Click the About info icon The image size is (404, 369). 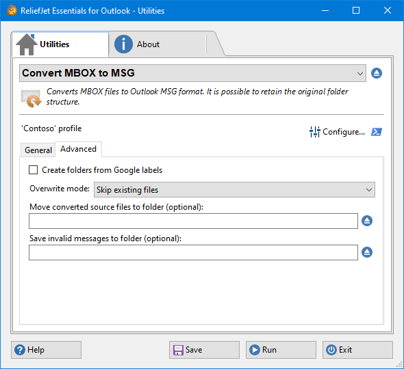[x=123, y=44]
